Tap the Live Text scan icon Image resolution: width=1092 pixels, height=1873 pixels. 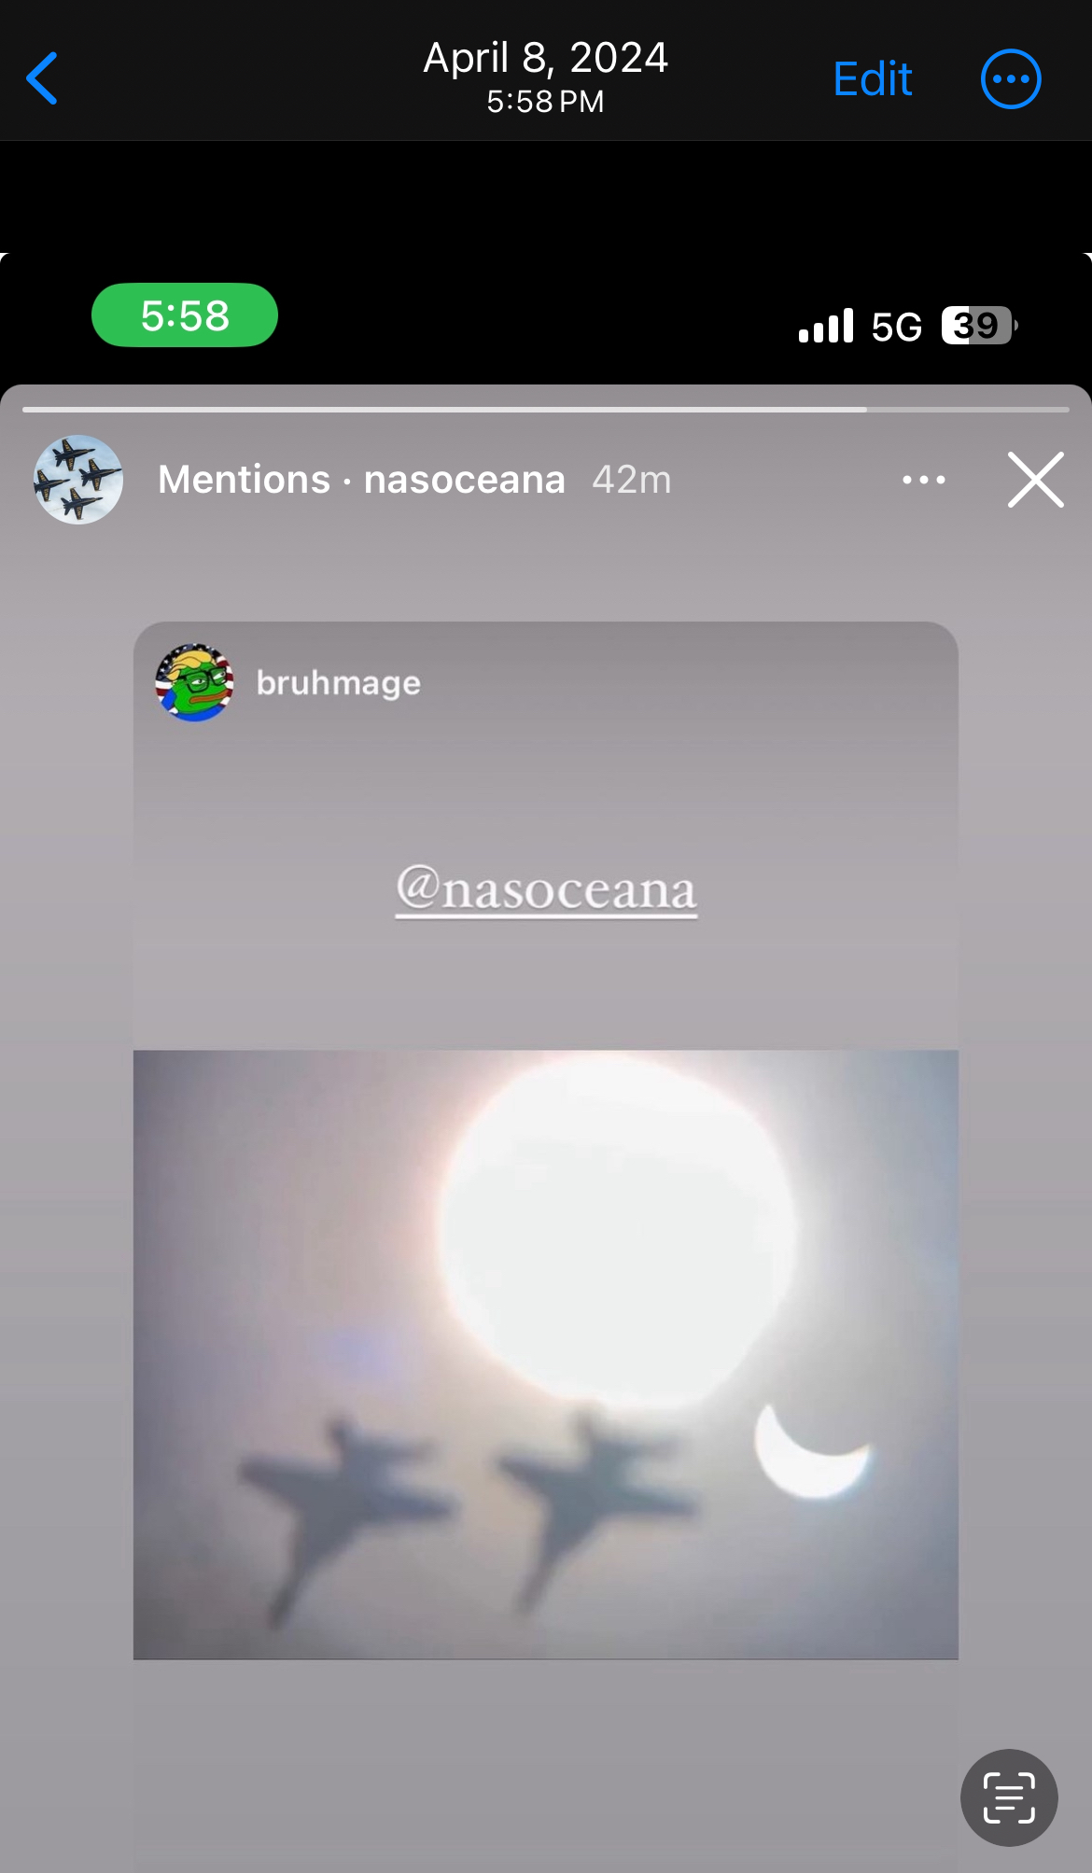pos(1009,1797)
